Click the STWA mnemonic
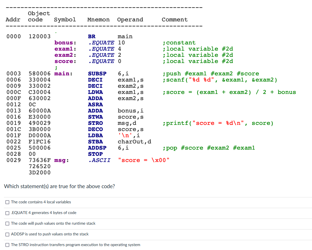 coord(95,117)
